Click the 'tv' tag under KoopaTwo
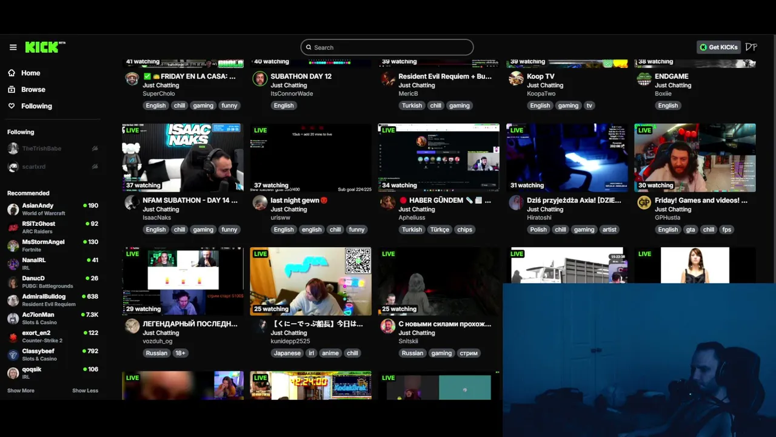 point(589,106)
